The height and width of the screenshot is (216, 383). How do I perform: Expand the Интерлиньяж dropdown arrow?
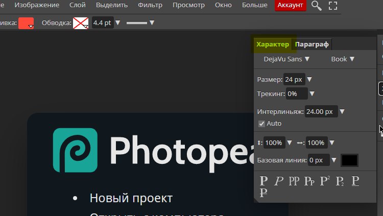(342, 112)
